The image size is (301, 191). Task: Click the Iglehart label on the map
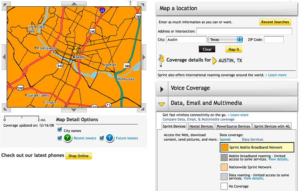(x=110, y=65)
